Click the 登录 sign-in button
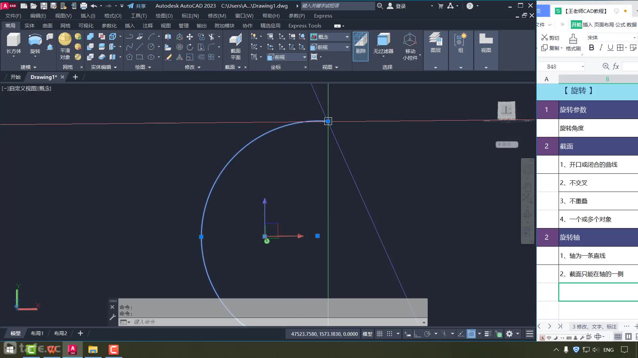Viewport: 638px width, 358px height. [x=397, y=6]
